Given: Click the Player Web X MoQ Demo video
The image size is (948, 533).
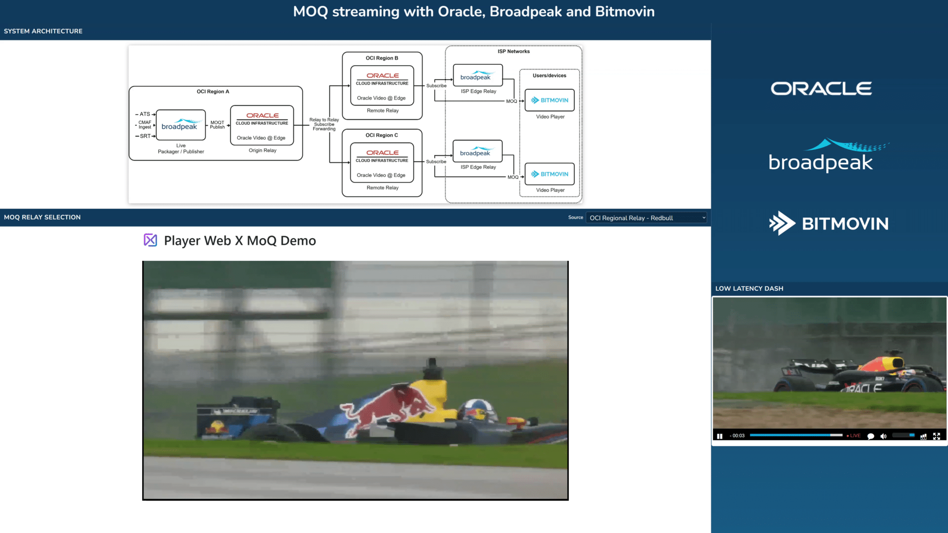Looking at the screenshot, I should (355, 380).
